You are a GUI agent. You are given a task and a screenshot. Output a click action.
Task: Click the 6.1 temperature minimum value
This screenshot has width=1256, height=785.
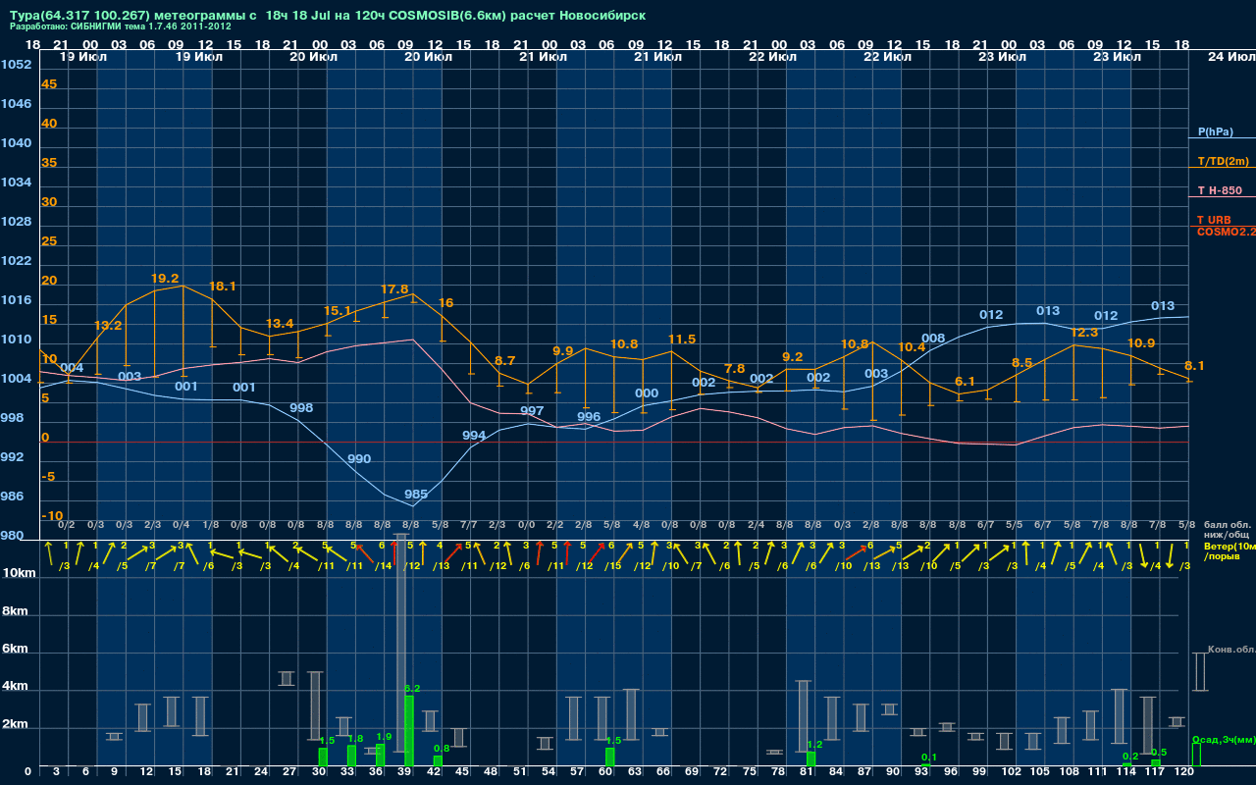[x=965, y=382]
